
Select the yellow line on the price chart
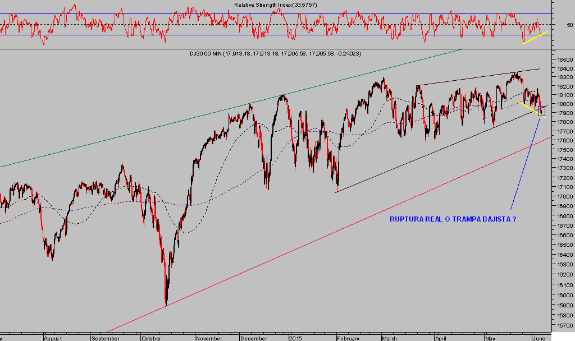point(526,106)
